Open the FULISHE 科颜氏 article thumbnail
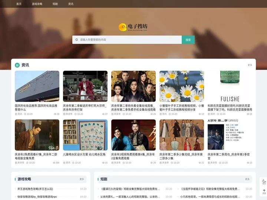This screenshot has width=267, height=200. [230, 86]
